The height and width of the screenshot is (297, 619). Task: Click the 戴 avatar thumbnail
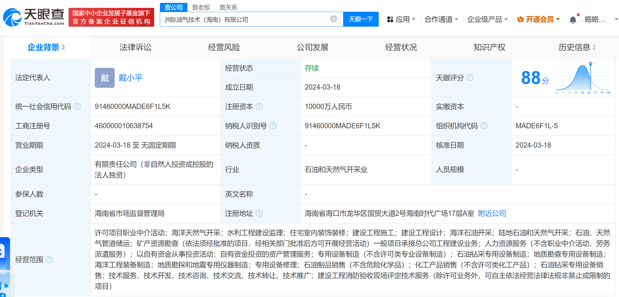[x=104, y=78]
